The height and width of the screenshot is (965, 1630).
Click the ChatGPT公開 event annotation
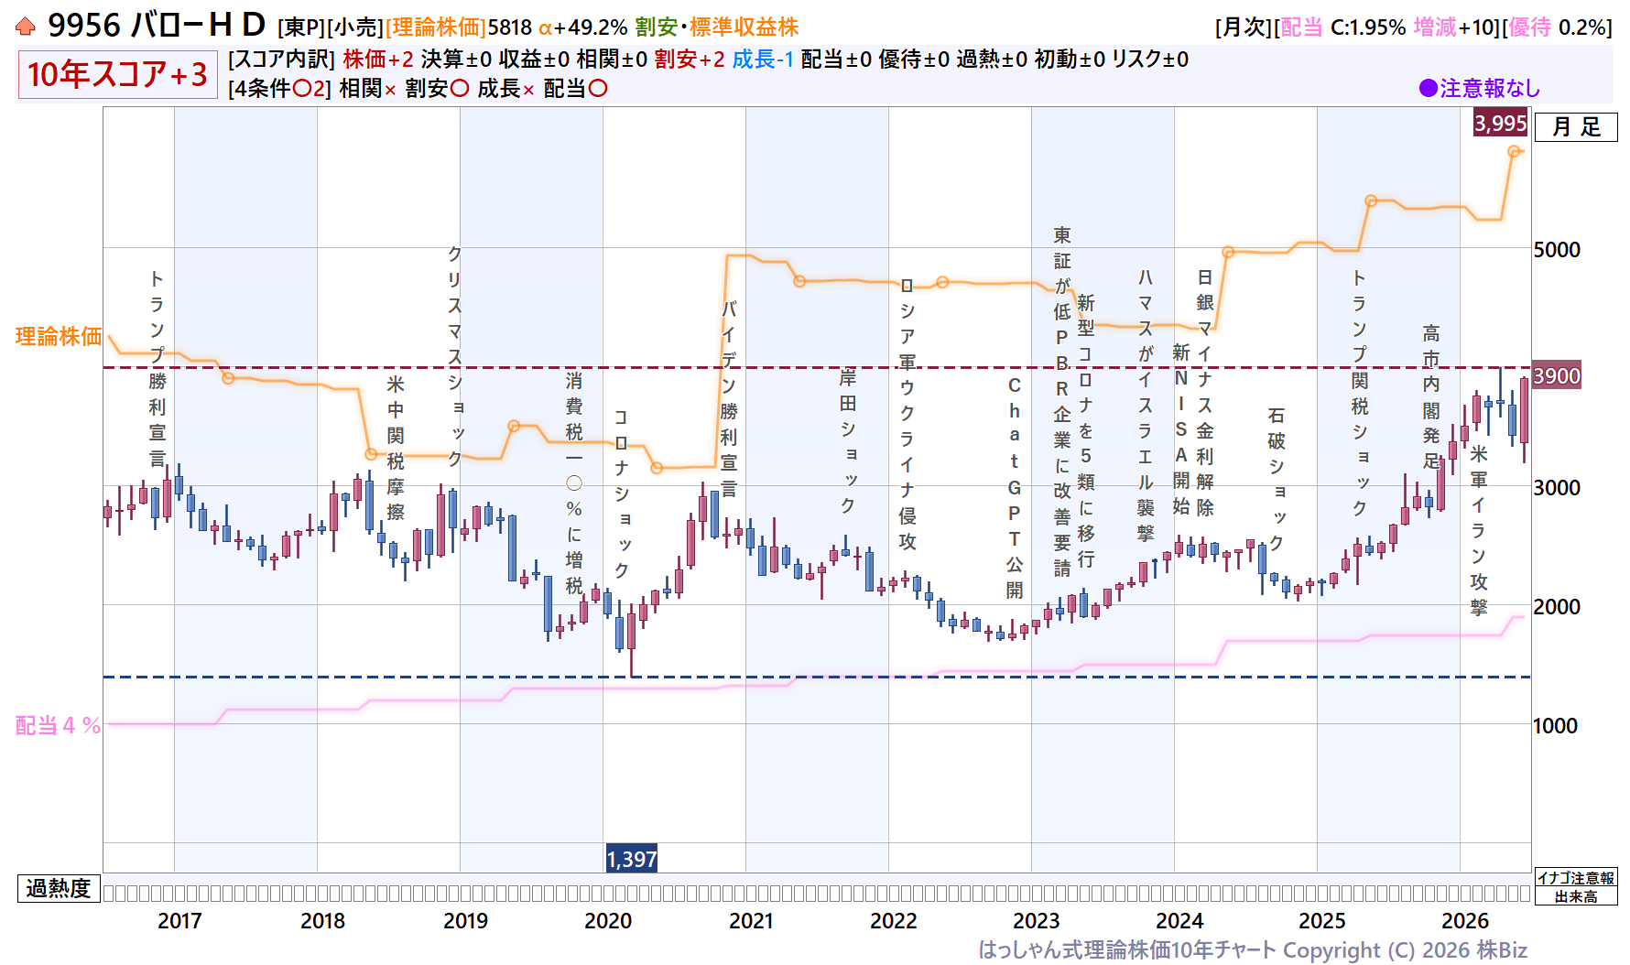tap(1015, 487)
